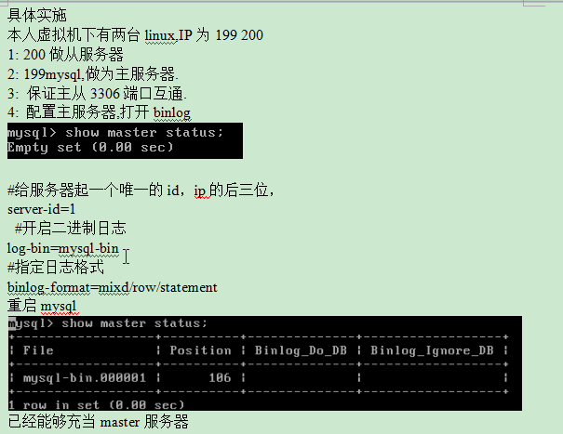Click the line '重启 mysql'
This screenshot has height=434, width=563.
[42, 306]
